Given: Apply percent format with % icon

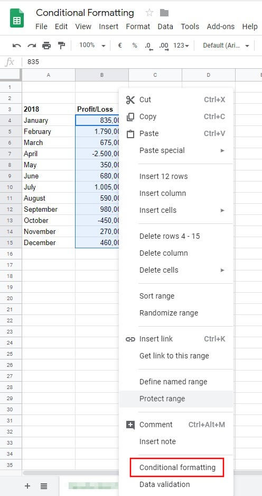Looking at the screenshot, I should 135,46.
